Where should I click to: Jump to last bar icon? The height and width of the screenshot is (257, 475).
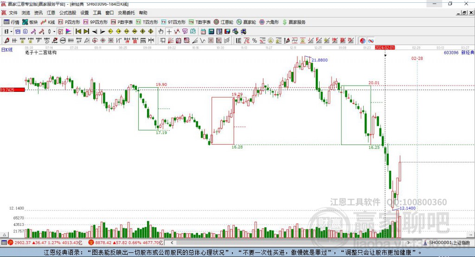point(86,32)
